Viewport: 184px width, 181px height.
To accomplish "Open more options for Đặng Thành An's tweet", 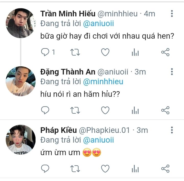I will pyautogui.click(x=172, y=72).
